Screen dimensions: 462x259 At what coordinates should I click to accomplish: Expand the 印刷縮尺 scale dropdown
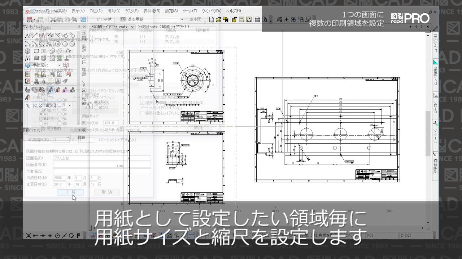tap(68, 138)
